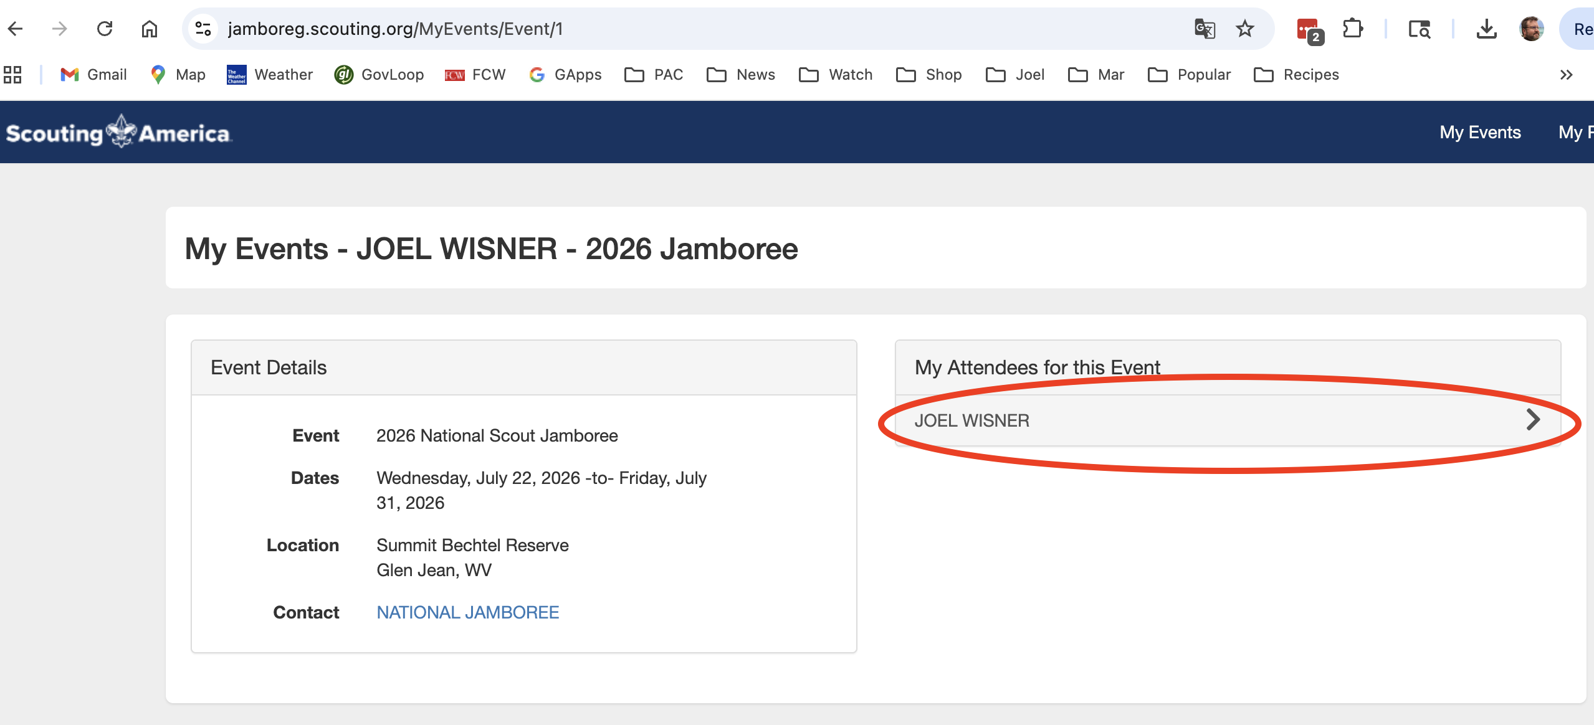The width and height of the screenshot is (1594, 725).
Task: Click the user profile avatar
Action: (1531, 29)
